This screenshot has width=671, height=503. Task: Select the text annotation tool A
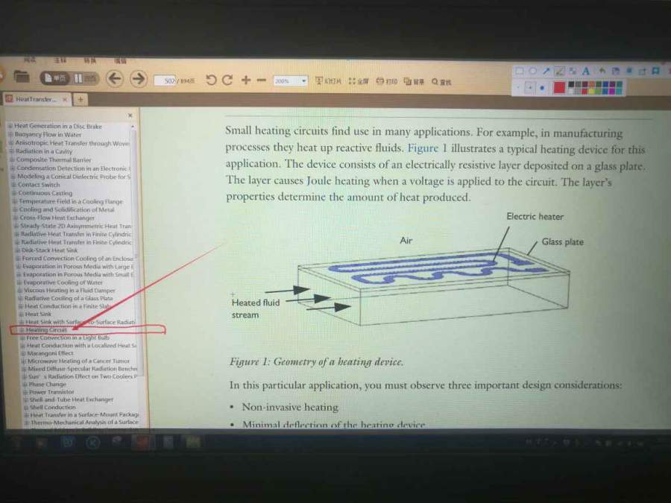pyautogui.click(x=586, y=71)
